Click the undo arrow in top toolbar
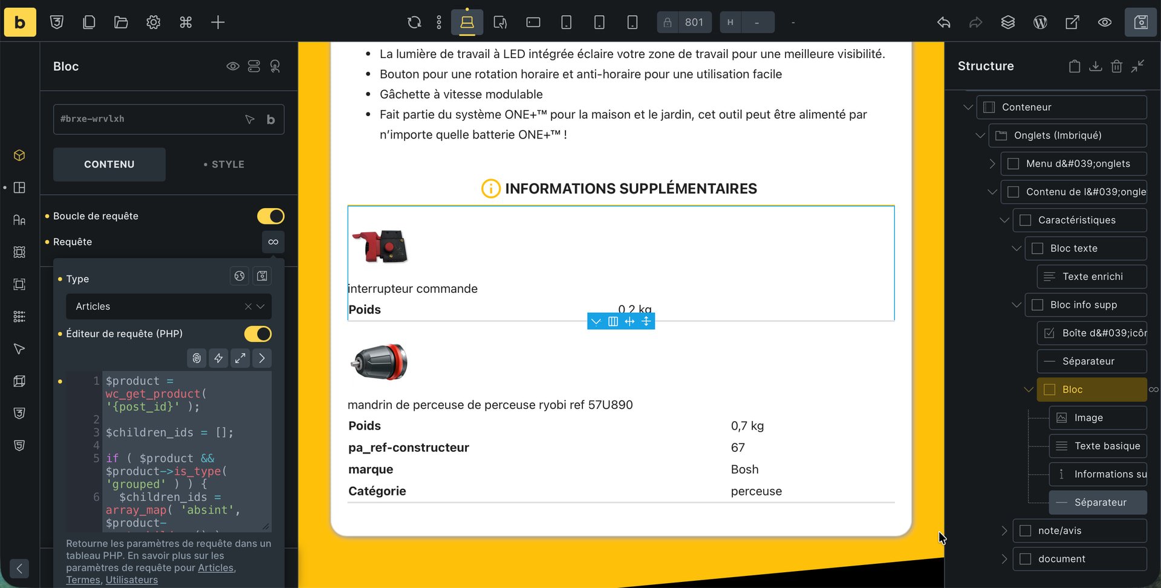1161x588 pixels. coord(943,22)
